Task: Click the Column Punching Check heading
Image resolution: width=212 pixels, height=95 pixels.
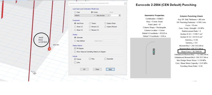Action: pos(191,16)
